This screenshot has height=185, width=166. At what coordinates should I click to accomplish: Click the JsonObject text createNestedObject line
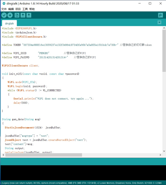pos(46,140)
